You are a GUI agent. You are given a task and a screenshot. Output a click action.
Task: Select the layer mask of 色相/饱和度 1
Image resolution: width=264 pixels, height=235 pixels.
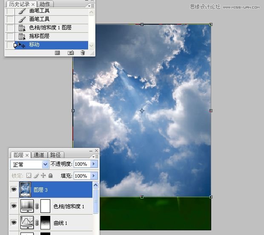45,206
